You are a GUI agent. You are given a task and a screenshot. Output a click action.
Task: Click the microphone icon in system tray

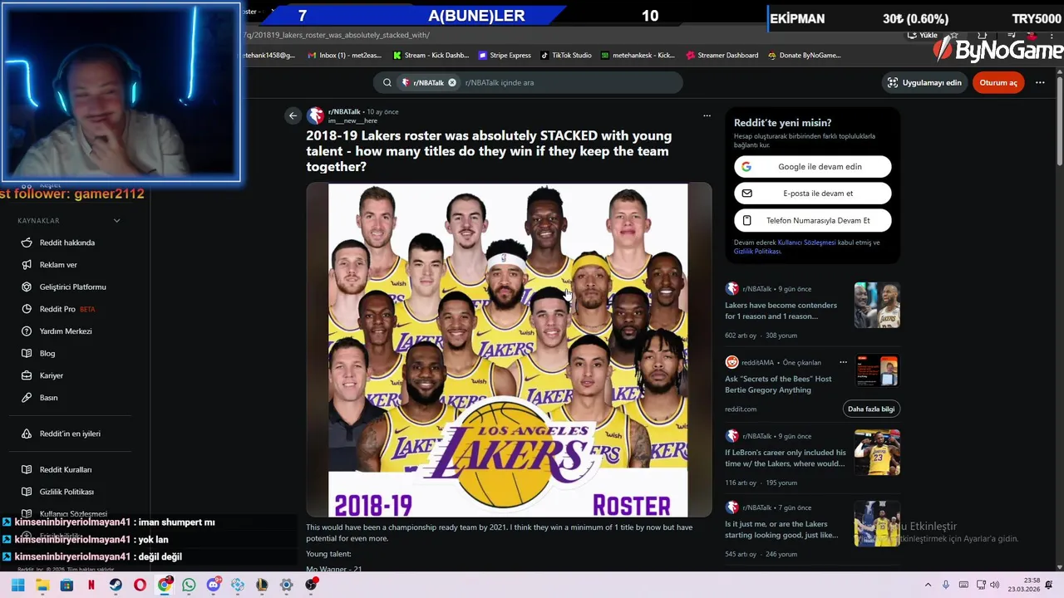[x=946, y=585]
